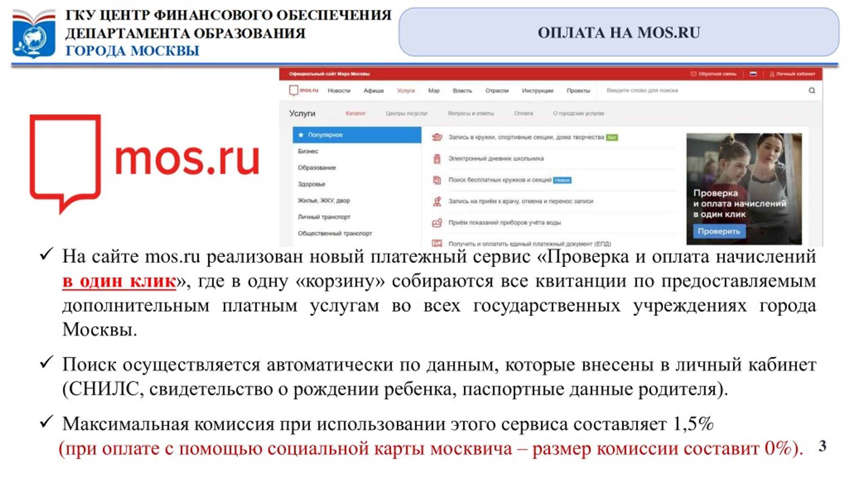Click the ОПЛАТА НА MOS.RU title box

pyautogui.click(x=619, y=32)
